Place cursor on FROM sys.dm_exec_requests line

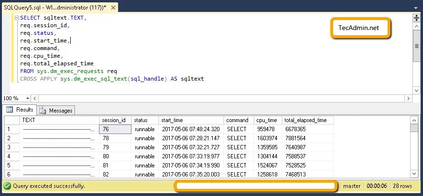click(x=68, y=72)
